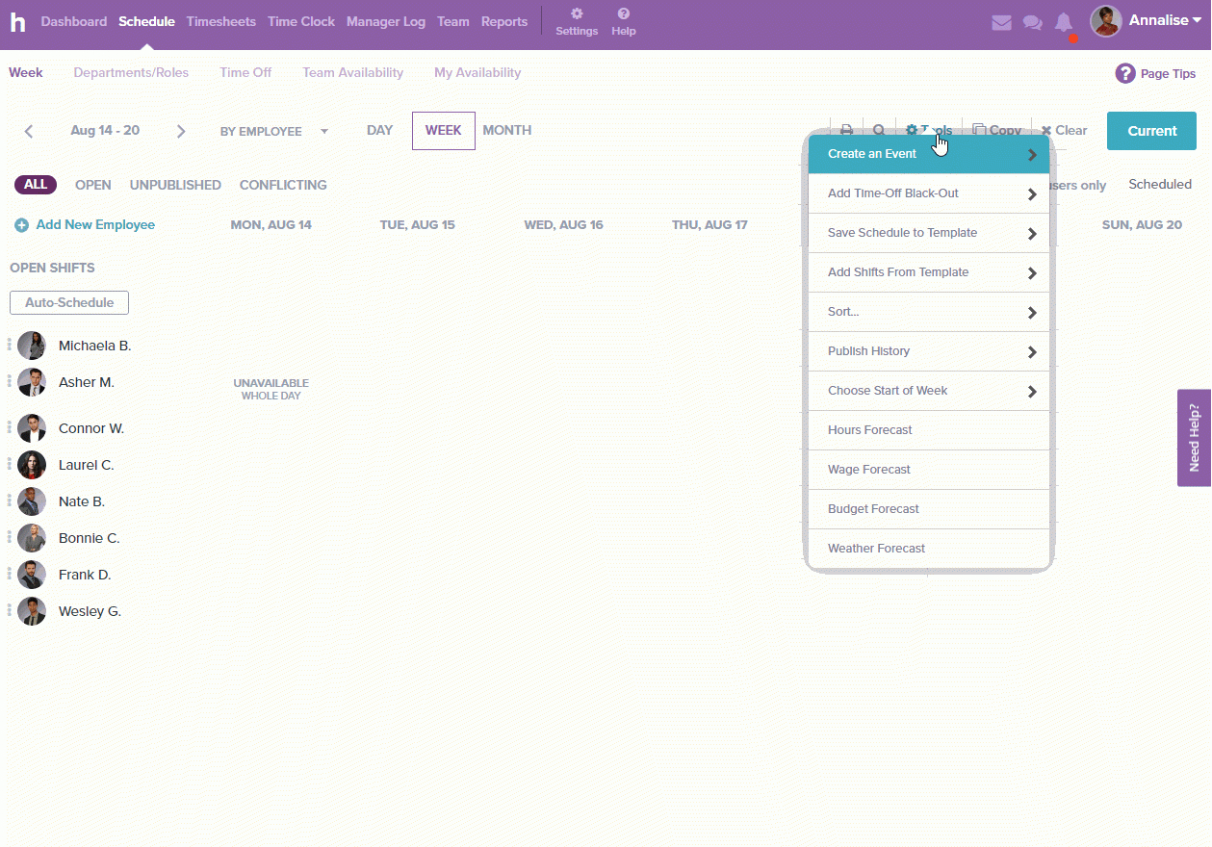Open the Help question mark icon
Screen dimensions: 1212x847
[624, 13]
